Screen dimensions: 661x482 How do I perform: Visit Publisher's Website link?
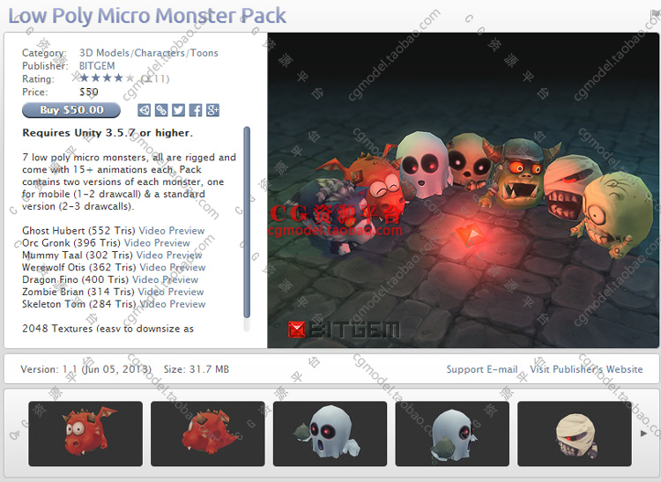tap(586, 369)
